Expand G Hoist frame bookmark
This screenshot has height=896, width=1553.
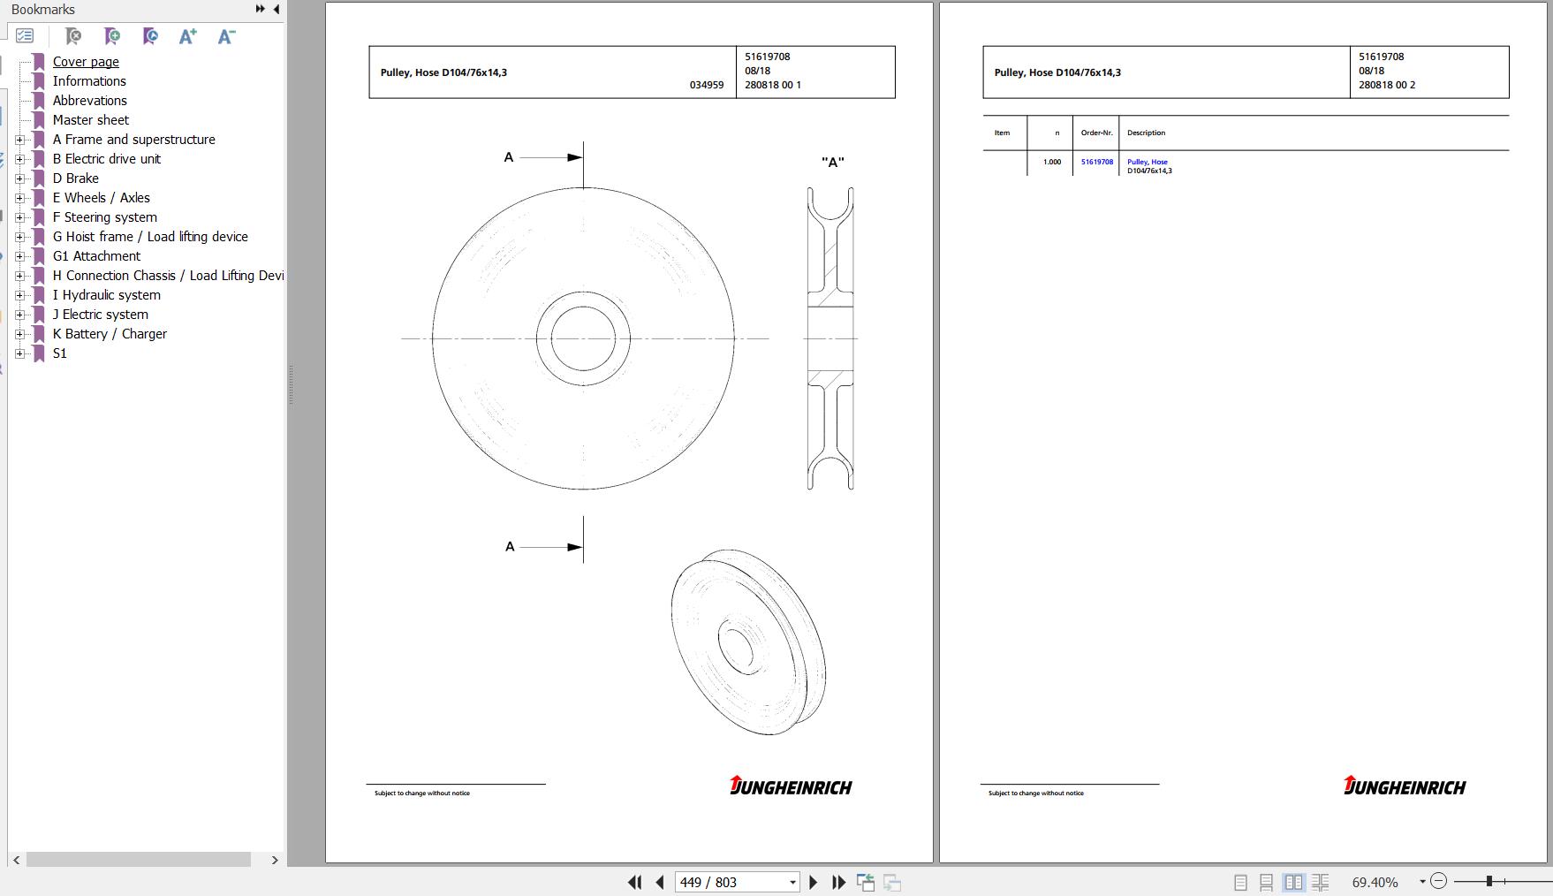(x=20, y=237)
